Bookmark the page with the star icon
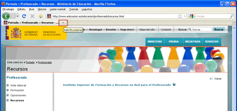Viewport: 237px width, 111px height. point(180,16)
